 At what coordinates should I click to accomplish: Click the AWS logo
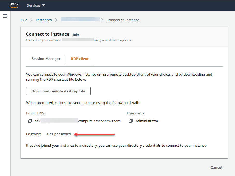pos(14,5)
